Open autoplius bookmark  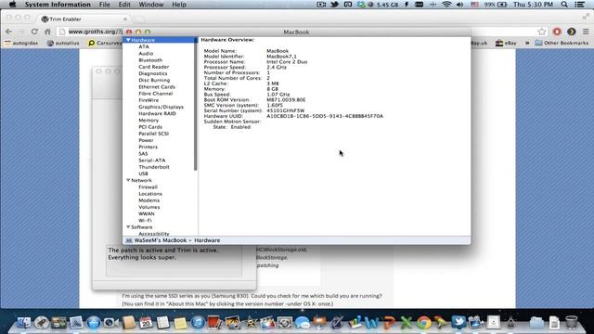63,43
